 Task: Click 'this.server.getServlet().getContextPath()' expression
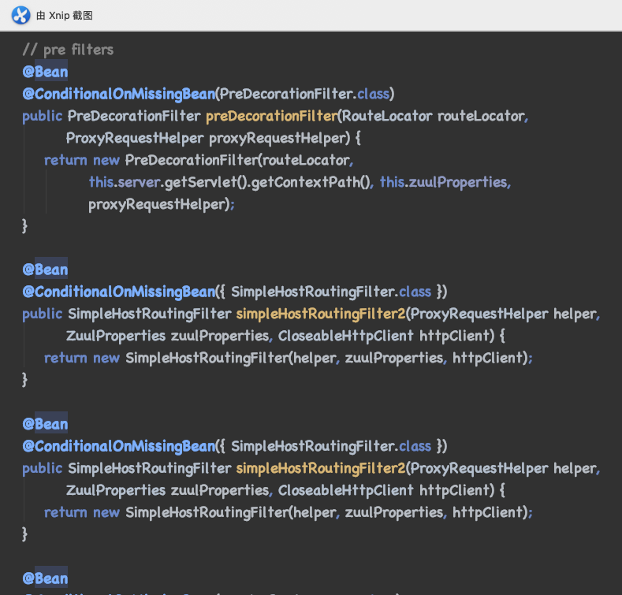(x=231, y=183)
